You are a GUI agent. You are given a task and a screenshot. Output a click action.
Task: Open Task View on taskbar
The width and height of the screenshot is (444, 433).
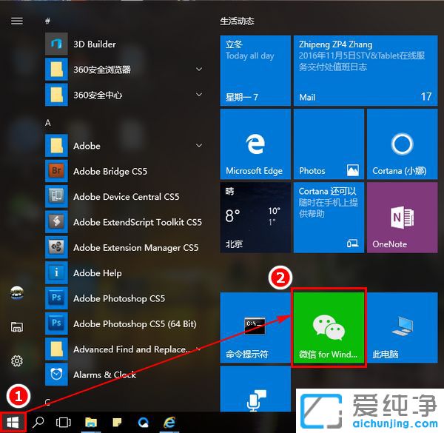tap(64, 422)
